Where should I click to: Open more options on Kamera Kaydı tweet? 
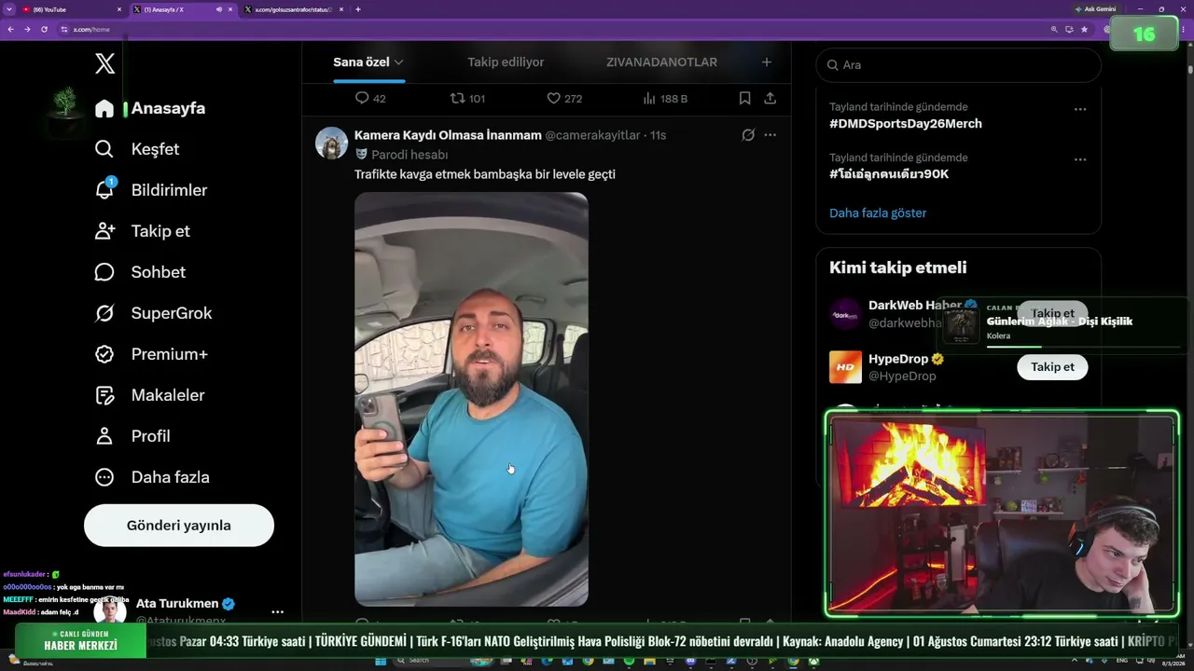(770, 135)
